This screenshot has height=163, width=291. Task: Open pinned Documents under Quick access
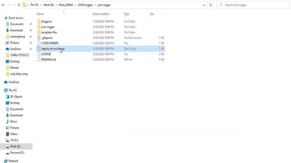coord(17,24)
